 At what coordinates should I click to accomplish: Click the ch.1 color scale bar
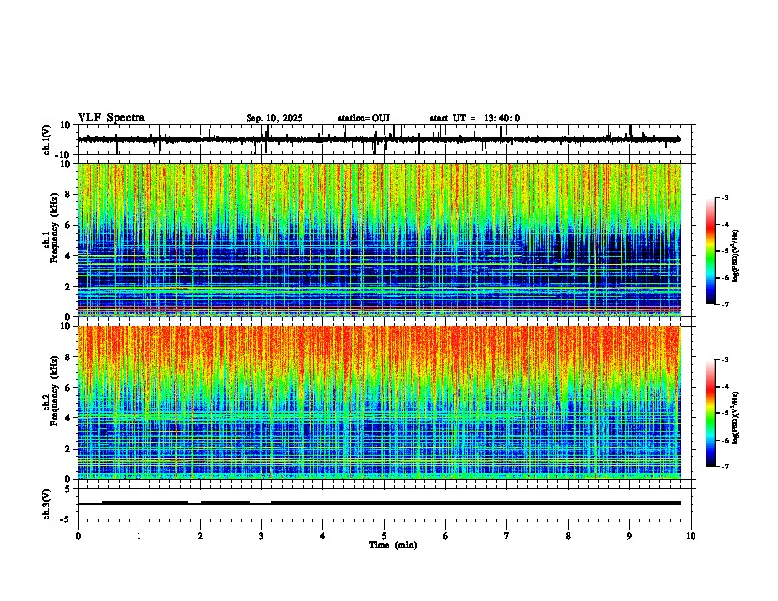[x=711, y=251]
